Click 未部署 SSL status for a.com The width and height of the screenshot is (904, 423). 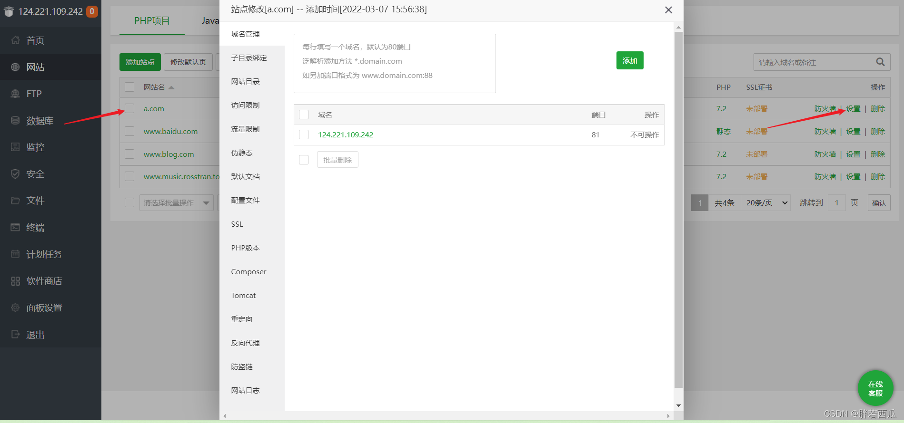[x=756, y=108]
